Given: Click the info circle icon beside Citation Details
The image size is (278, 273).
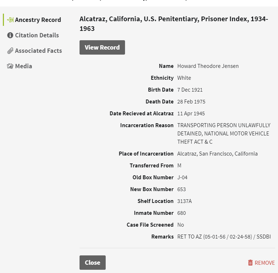Looking at the screenshot, I should pos(10,35).
